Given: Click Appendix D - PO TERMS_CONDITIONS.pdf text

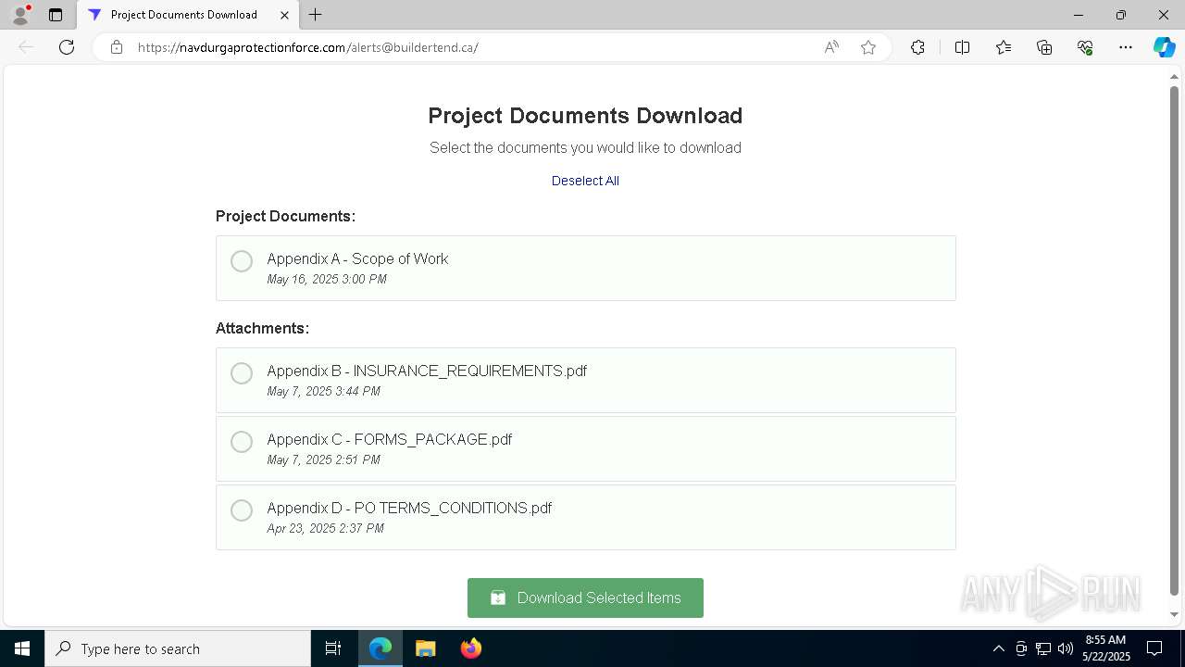Looking at the screenshot, I should tap(409, 508).
